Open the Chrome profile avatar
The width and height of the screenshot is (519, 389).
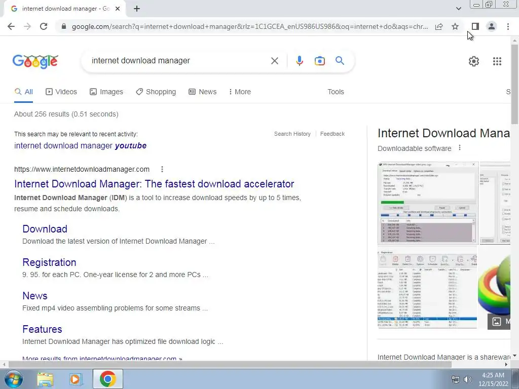[492, 26]
